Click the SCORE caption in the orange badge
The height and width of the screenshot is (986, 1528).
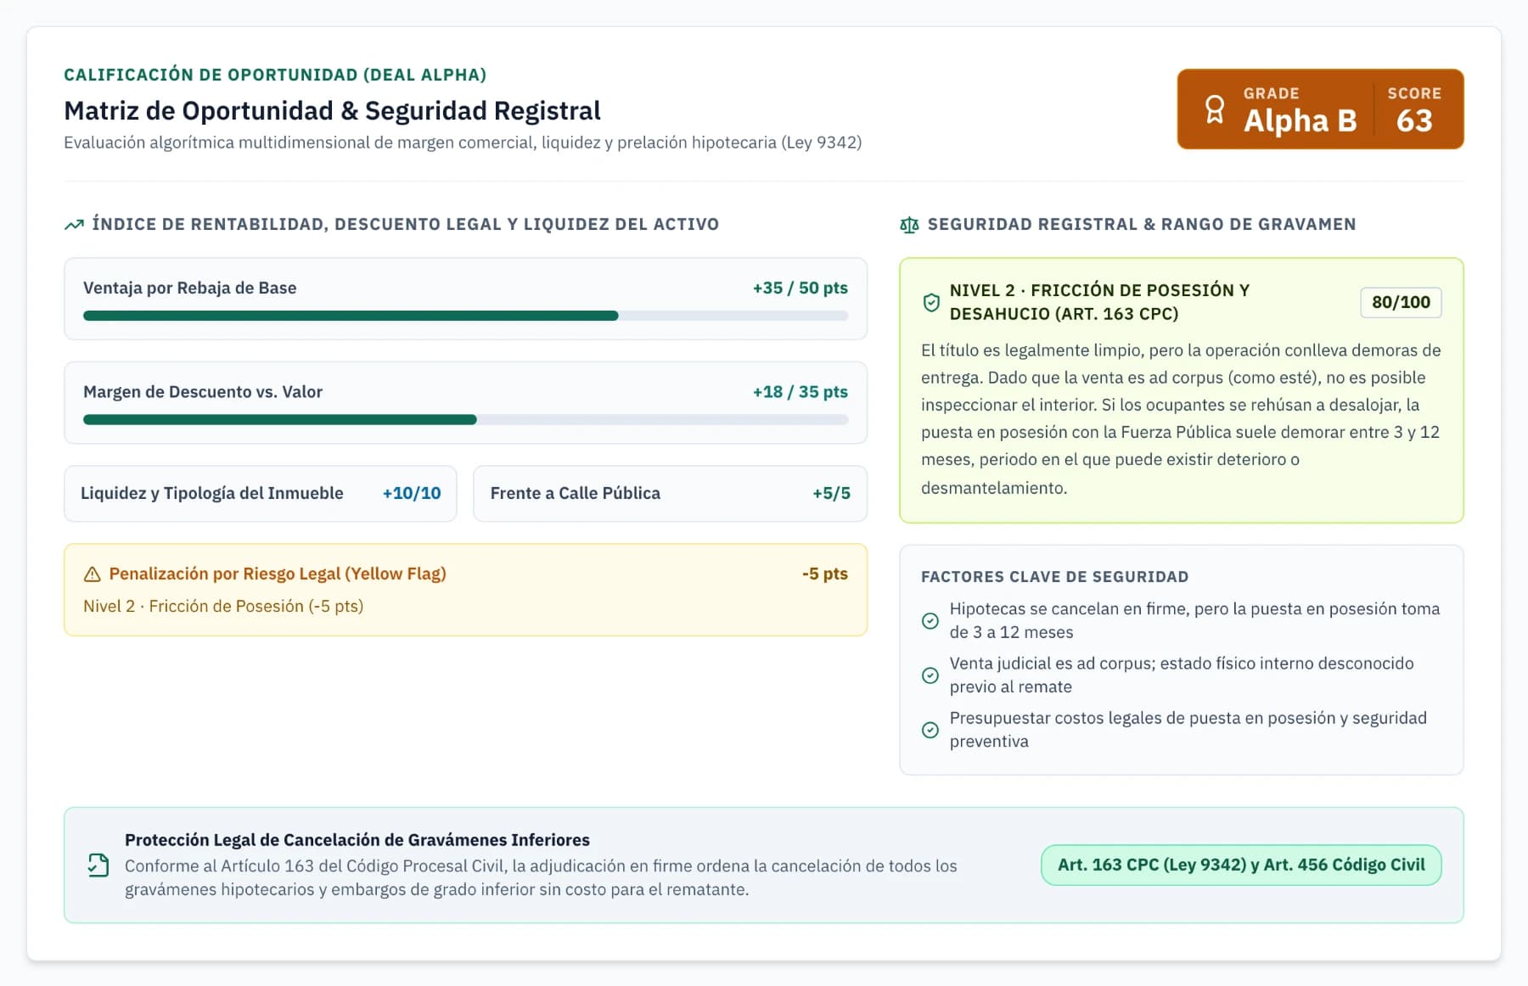click(1414, 93)
